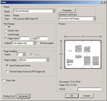
Task: Tick the Print to file checkbox
Action: [4, 80]
